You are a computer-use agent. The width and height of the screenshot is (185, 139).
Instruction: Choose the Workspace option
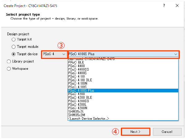tap(9, 69)
